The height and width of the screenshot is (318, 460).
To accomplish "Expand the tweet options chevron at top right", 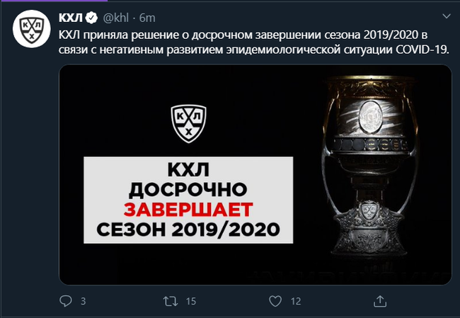I will [x=447, y=16].
